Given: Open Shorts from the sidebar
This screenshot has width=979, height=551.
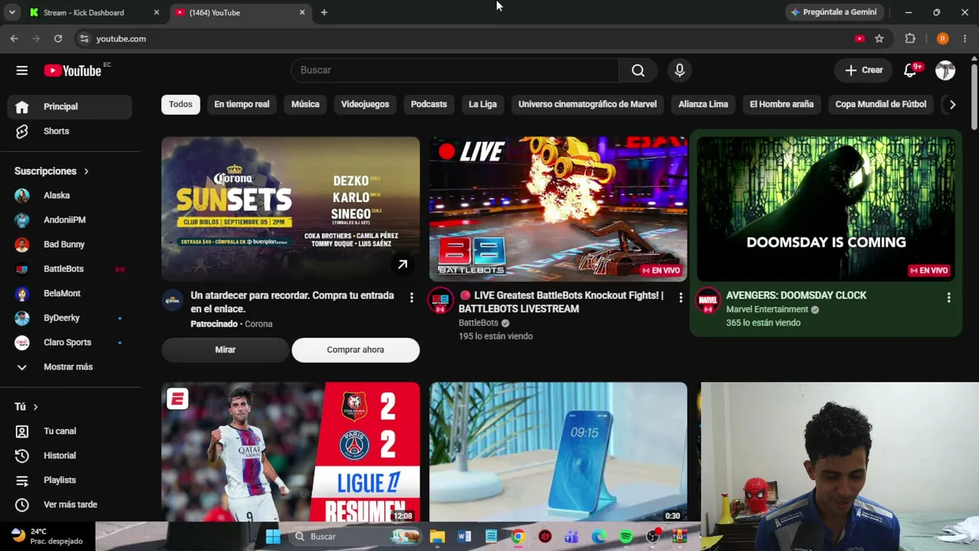Looking at the screenshot, I should pos(70,131).
